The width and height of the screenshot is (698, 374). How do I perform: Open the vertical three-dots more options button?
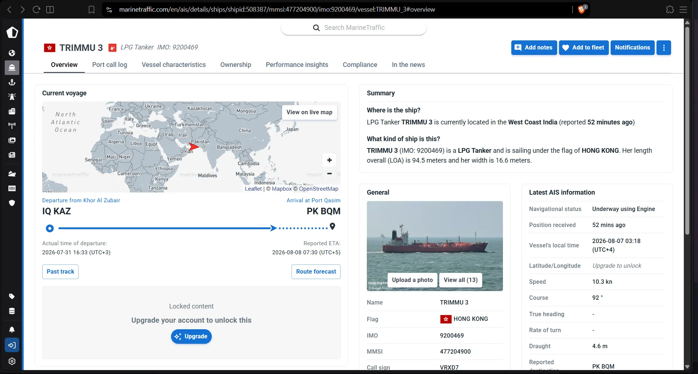pyautogui.click(x=664, y=48)
